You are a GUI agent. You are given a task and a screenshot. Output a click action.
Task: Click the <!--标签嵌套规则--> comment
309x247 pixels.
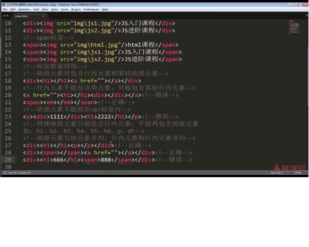(x=55, y=66)
